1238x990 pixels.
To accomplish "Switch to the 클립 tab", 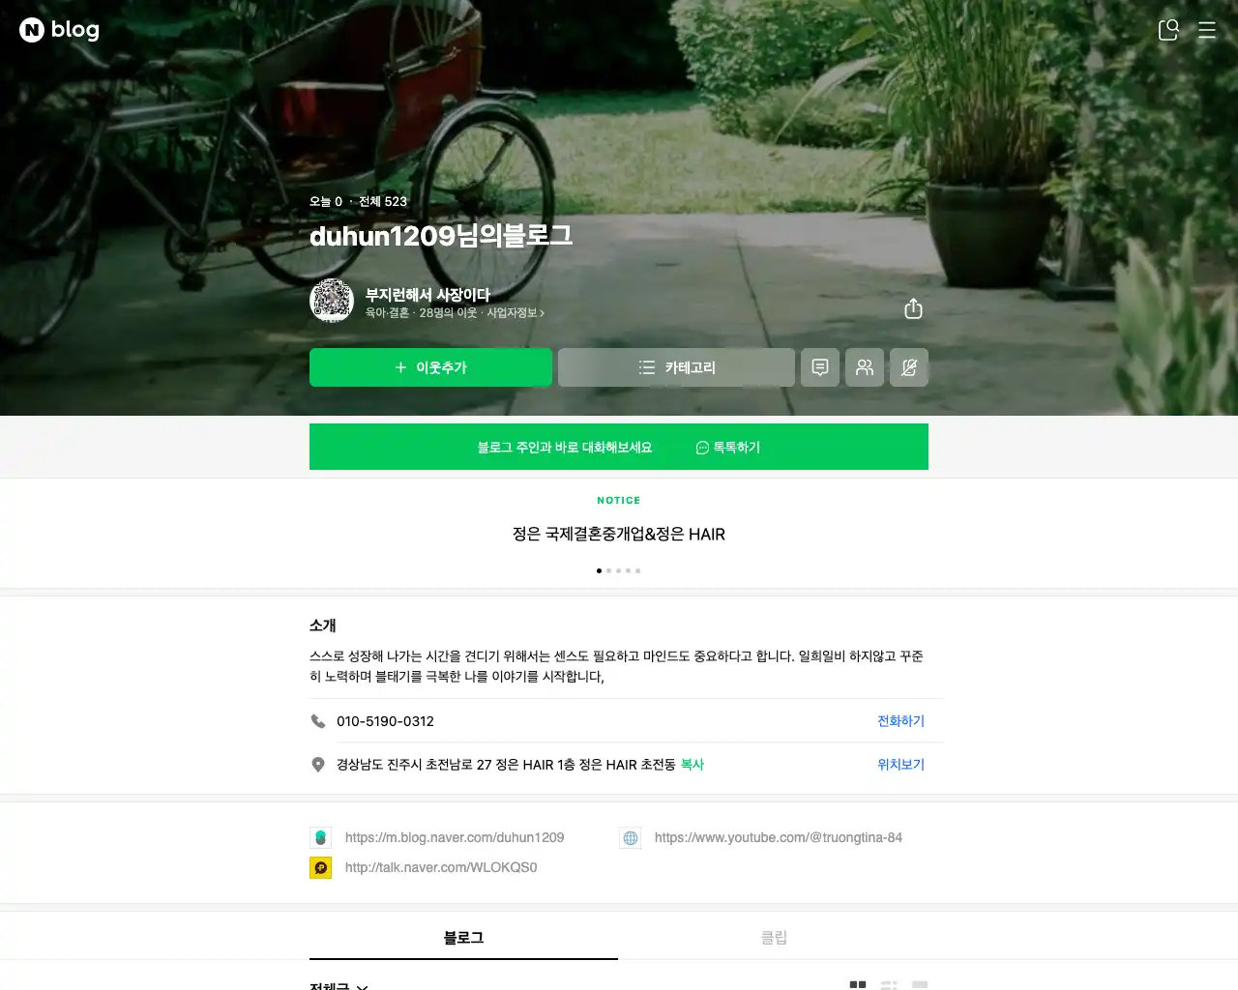I will [774, 938].
